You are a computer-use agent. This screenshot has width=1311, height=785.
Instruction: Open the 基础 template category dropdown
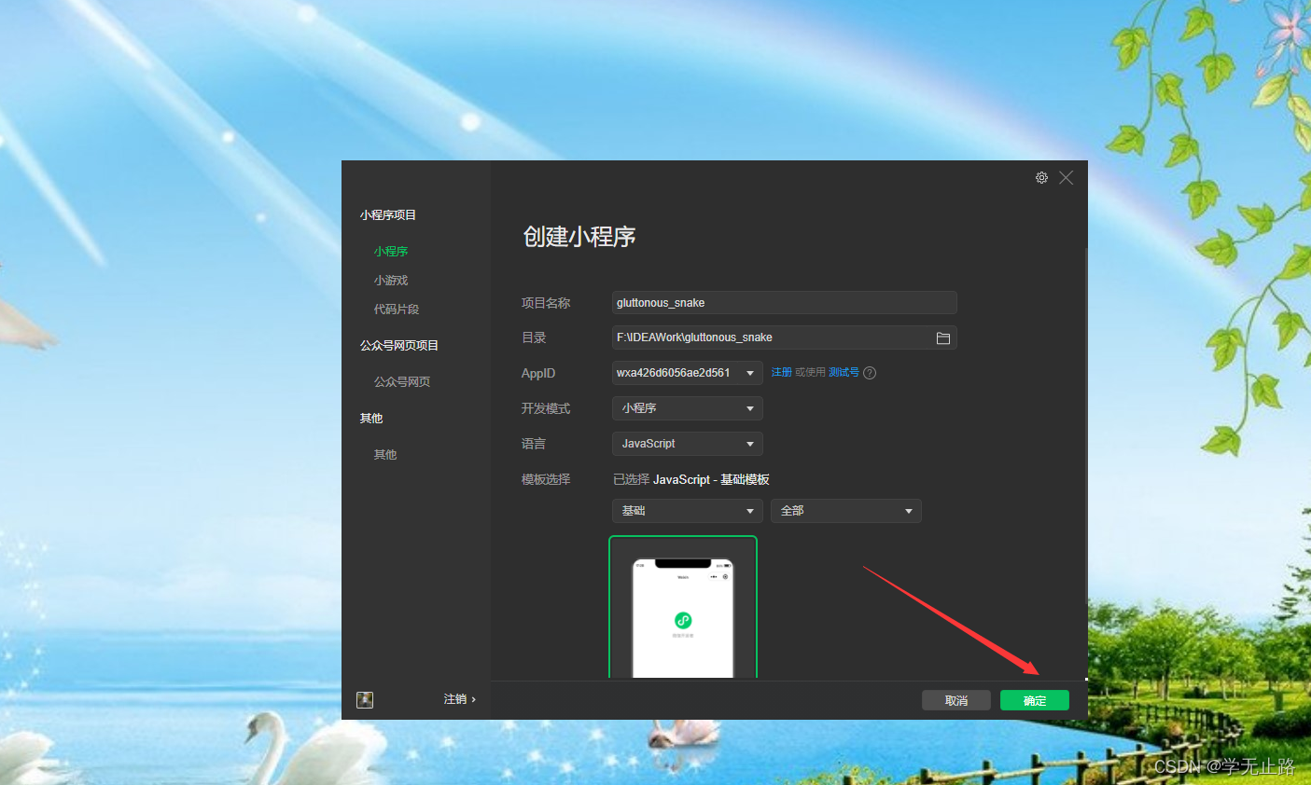click(688, 511)
